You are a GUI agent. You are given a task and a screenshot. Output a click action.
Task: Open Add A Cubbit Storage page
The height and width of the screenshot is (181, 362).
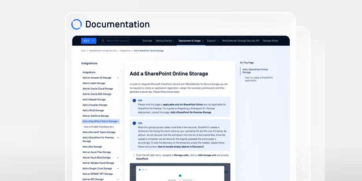pyautogui.click(x=94, y=83)
